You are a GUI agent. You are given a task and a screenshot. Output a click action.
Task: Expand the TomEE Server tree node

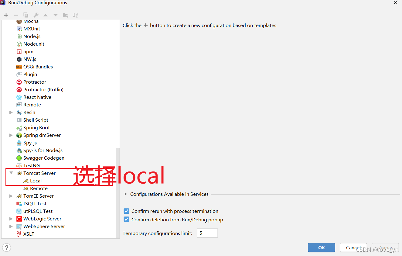(11, 196)
